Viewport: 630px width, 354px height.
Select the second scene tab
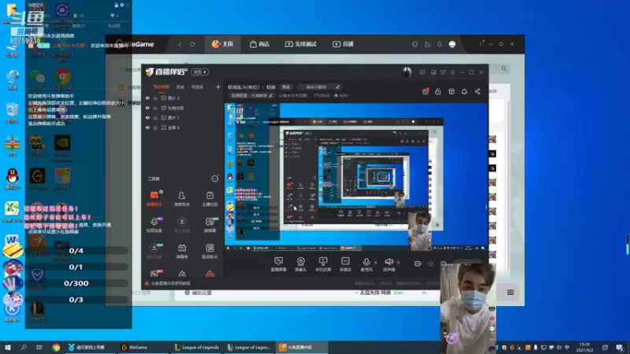[180, 87]
